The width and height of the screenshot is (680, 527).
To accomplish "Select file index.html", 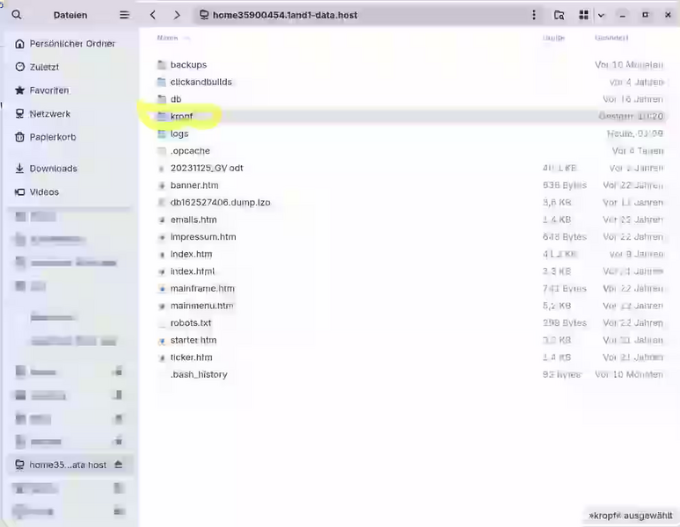I will point(409,271).
